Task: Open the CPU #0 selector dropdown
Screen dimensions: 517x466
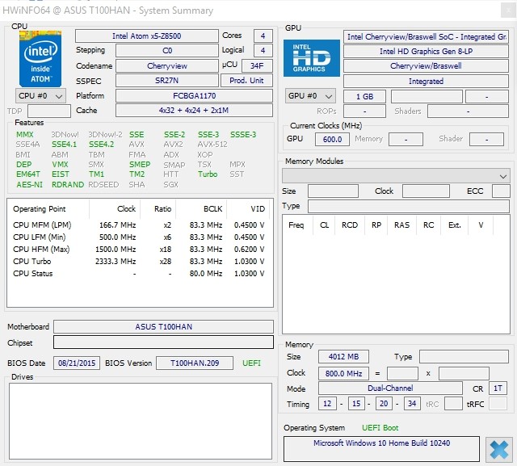Action: (40, 96)
